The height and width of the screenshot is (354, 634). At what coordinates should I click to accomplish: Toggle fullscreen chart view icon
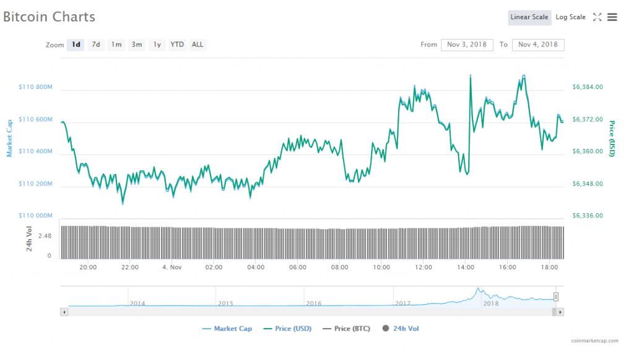pyautogui.click(x=597, y=17)
